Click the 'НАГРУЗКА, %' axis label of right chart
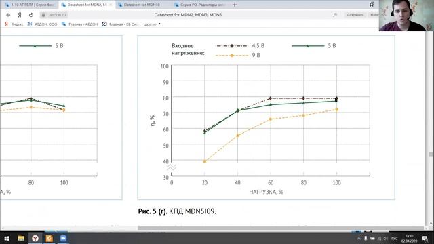This screenshot has height=244, width=434. click(267, 192)
